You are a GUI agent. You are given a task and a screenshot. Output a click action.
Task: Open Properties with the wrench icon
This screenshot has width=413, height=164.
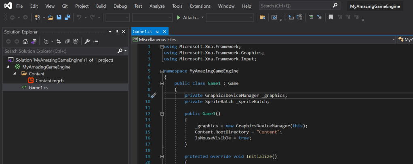point(87,42)
